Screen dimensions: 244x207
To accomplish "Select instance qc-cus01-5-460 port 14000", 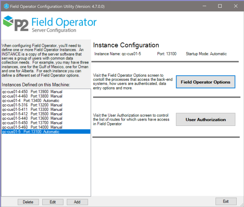I will 32,127.
